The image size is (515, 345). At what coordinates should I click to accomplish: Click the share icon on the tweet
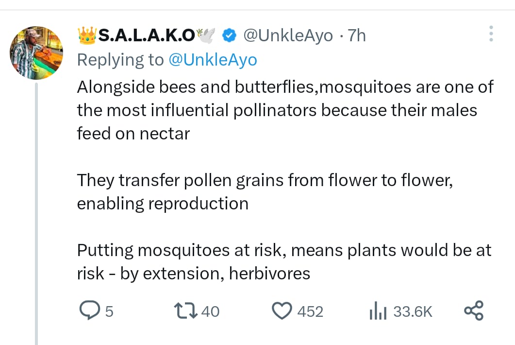[473, 311]
